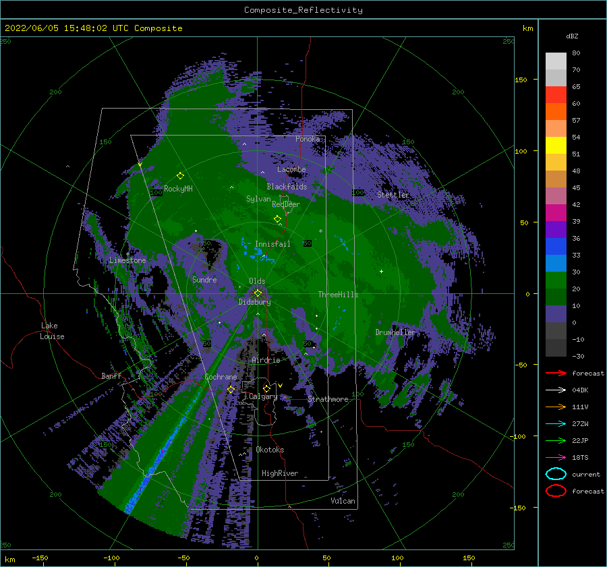The height and width of the screenshot is (567, 607).
Task: Click the Drumheller town label
Action: click(x=395, y=332)
